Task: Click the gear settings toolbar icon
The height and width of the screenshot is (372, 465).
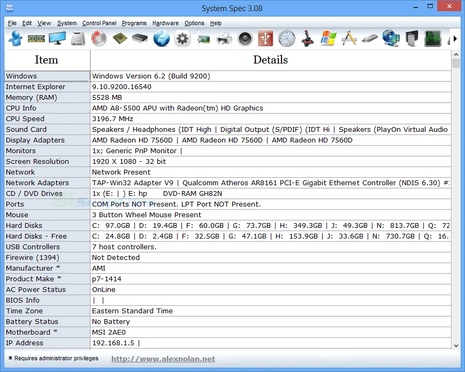Action: point(182,38)
